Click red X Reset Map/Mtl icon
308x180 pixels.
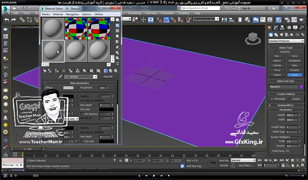click(x=64, y=71)
